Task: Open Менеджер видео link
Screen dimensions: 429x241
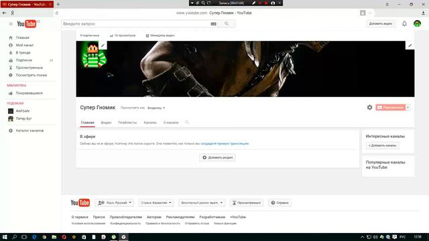Action: (160, 35)
